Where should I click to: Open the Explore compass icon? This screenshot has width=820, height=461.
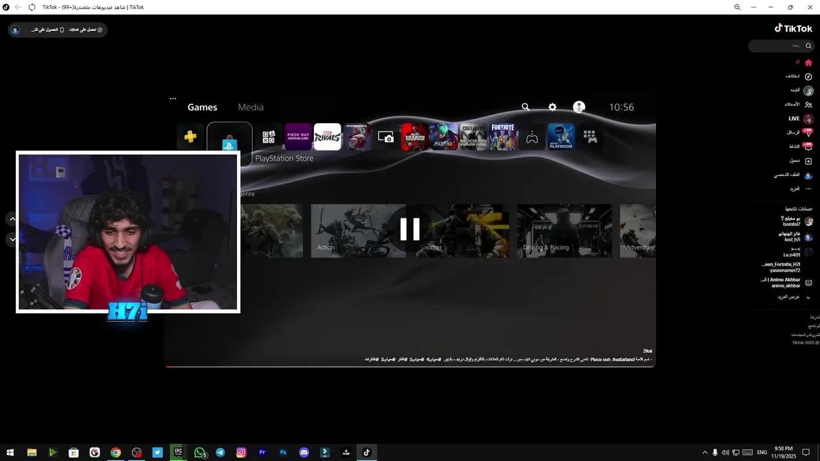coord(808,77)
